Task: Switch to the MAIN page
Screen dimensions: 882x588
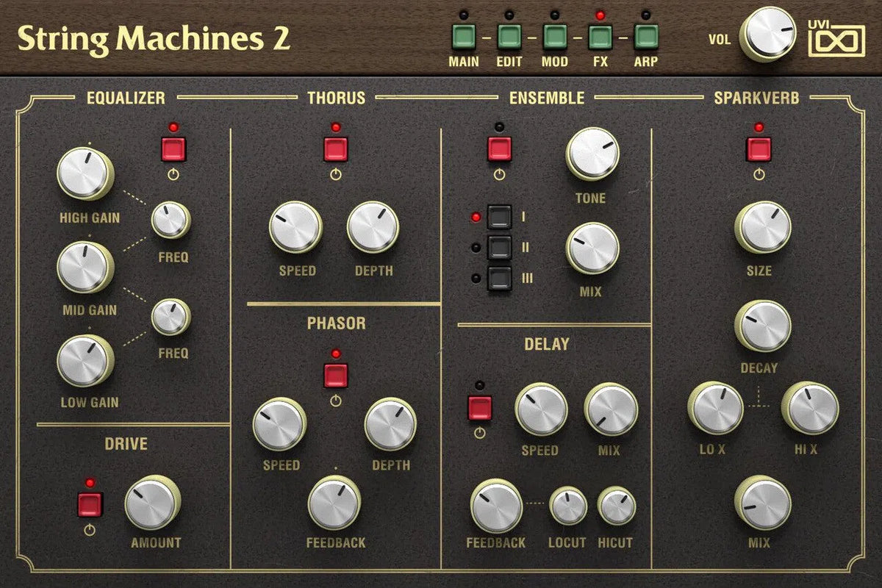Action: [463, 35]
